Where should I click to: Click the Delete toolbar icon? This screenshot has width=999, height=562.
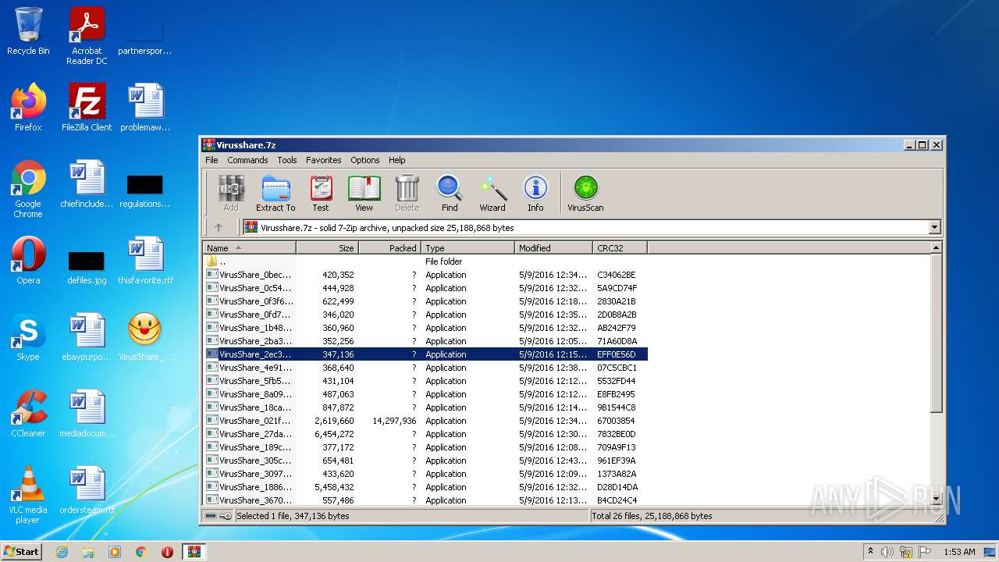407,193
